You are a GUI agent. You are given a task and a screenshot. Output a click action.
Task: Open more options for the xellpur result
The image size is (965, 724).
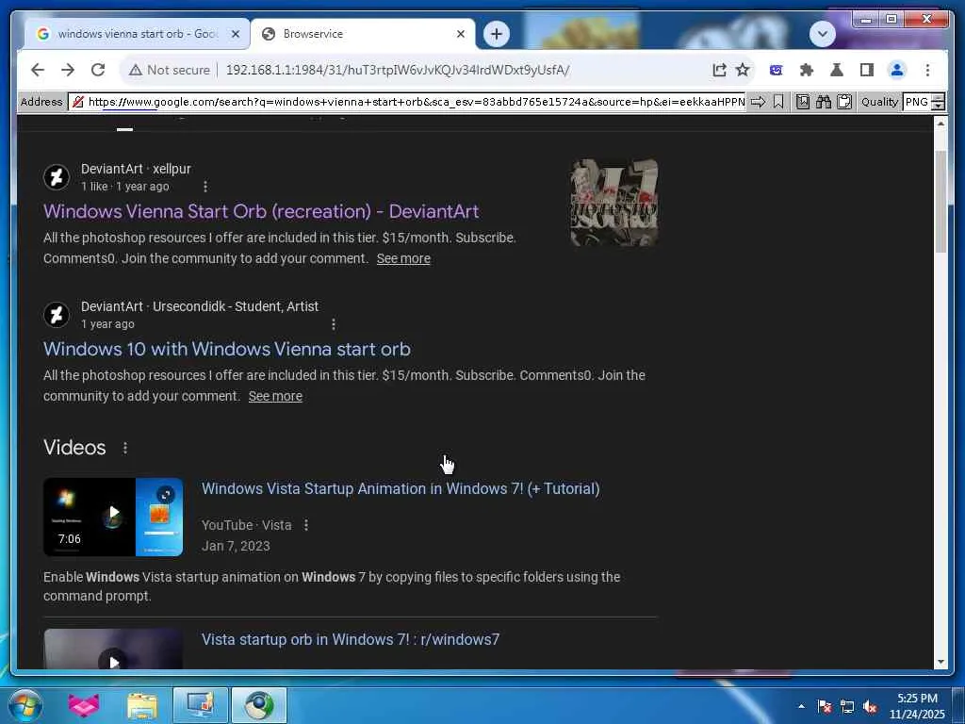pos(204,187)
